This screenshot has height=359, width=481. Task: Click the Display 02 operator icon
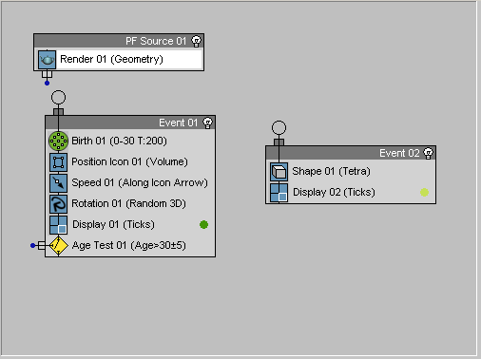click(x=279, y=193)
